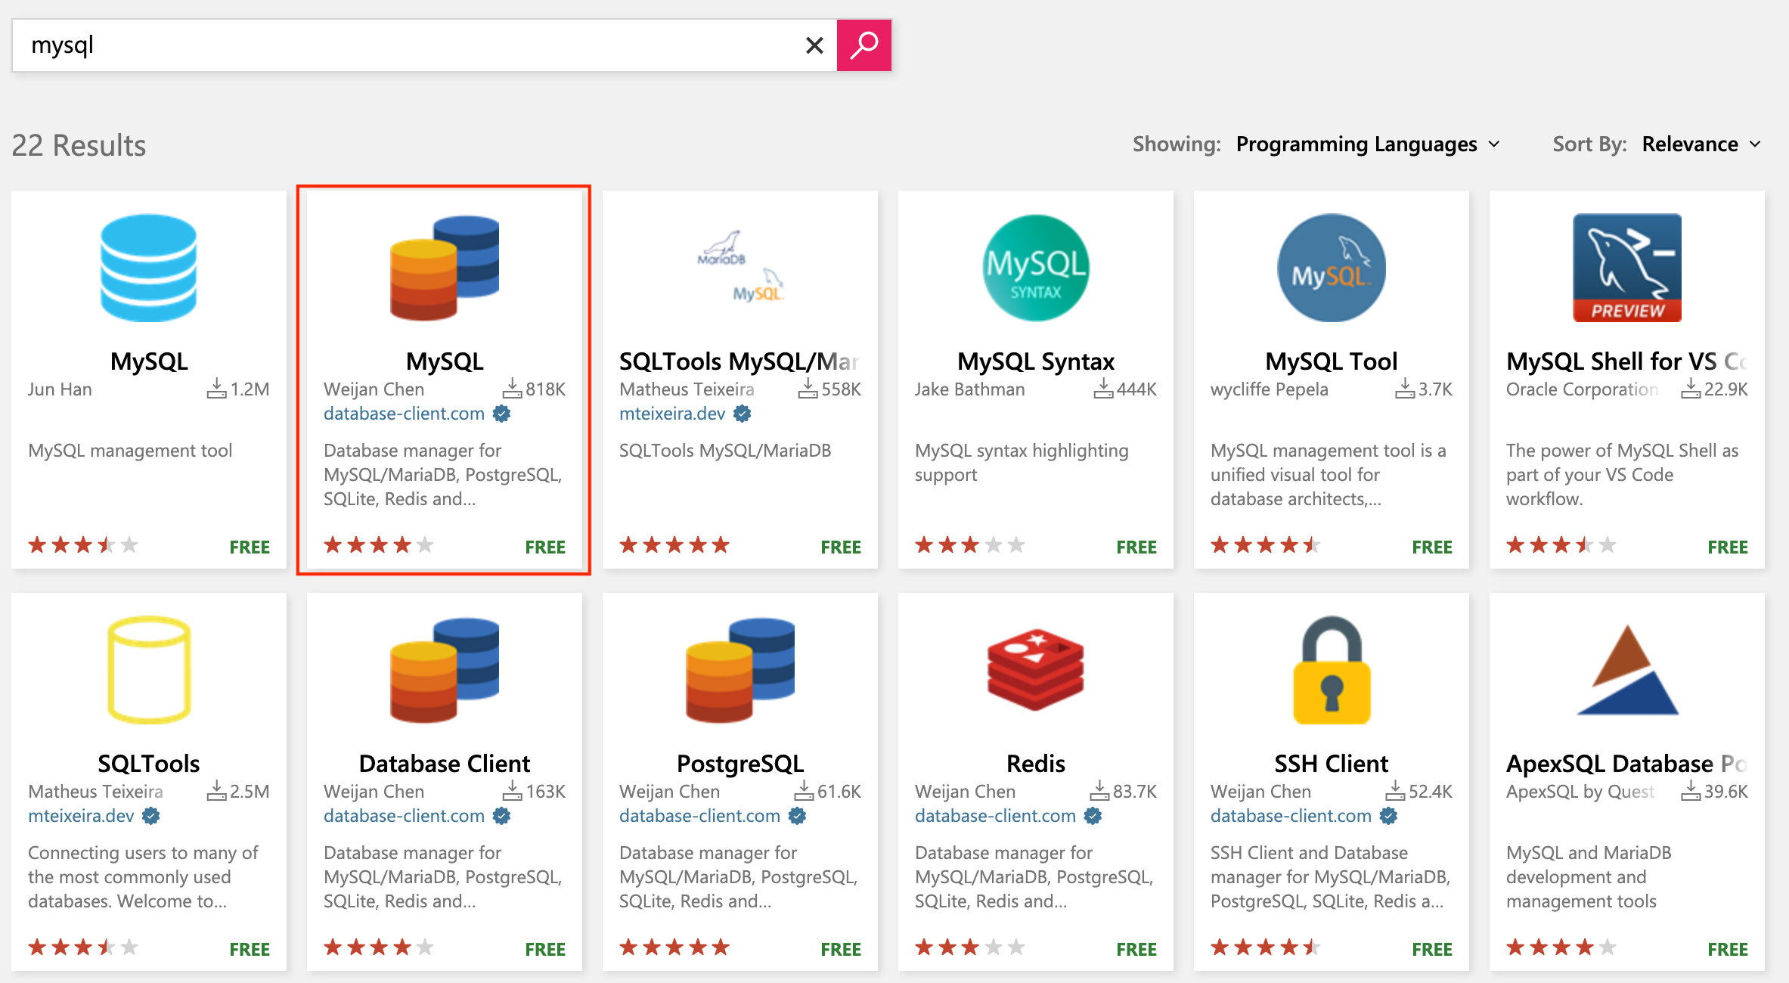
Task: Clear the mysql search text with X
Action: click(814, 45)
